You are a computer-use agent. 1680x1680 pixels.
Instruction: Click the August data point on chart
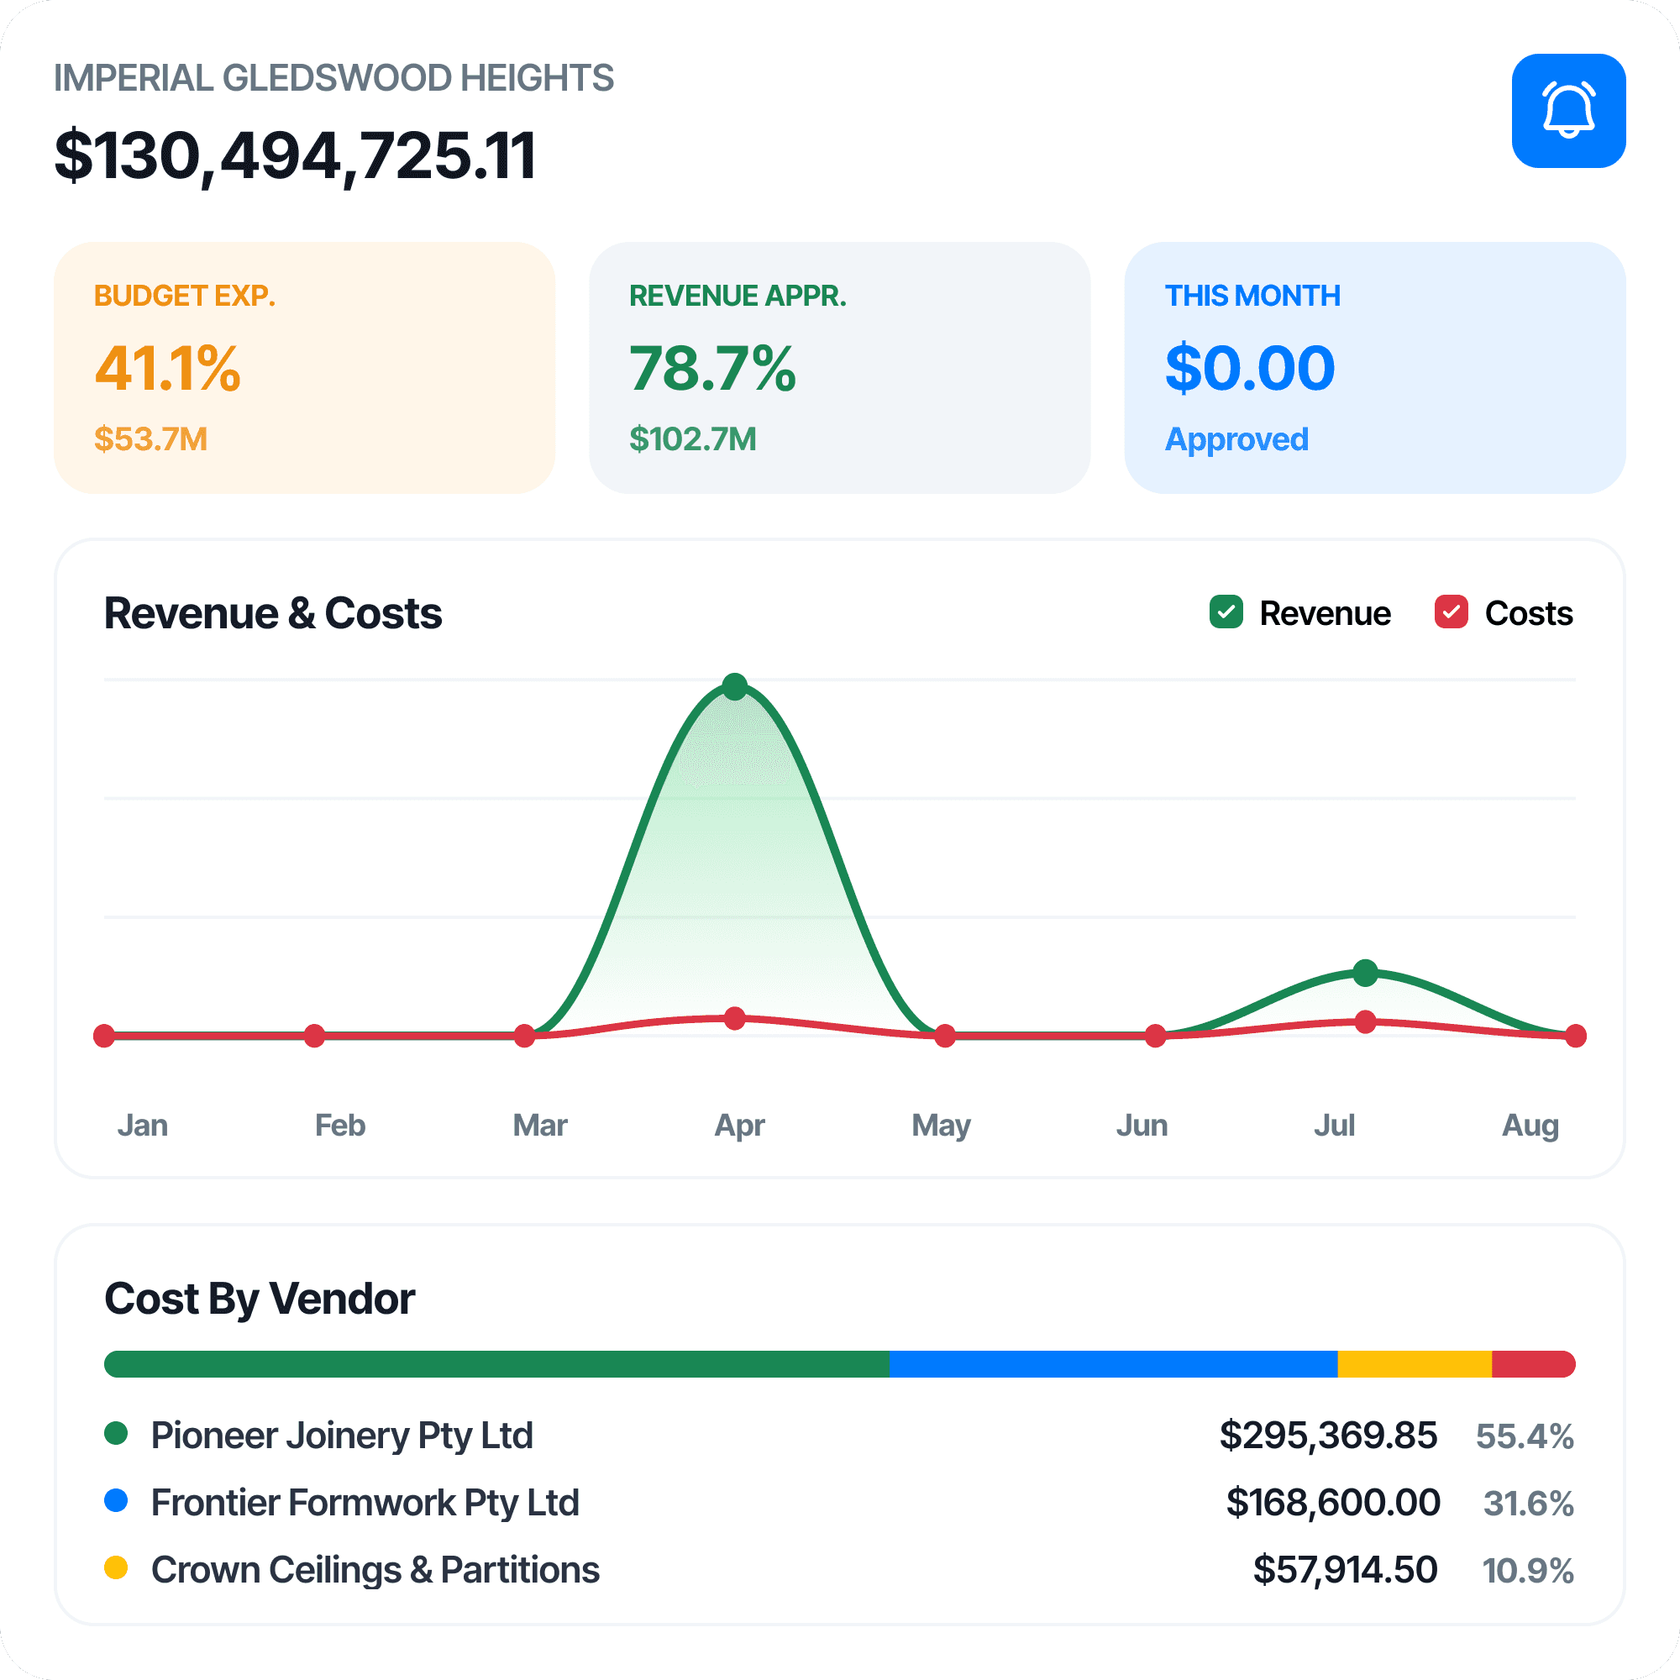[1576, 1036]
